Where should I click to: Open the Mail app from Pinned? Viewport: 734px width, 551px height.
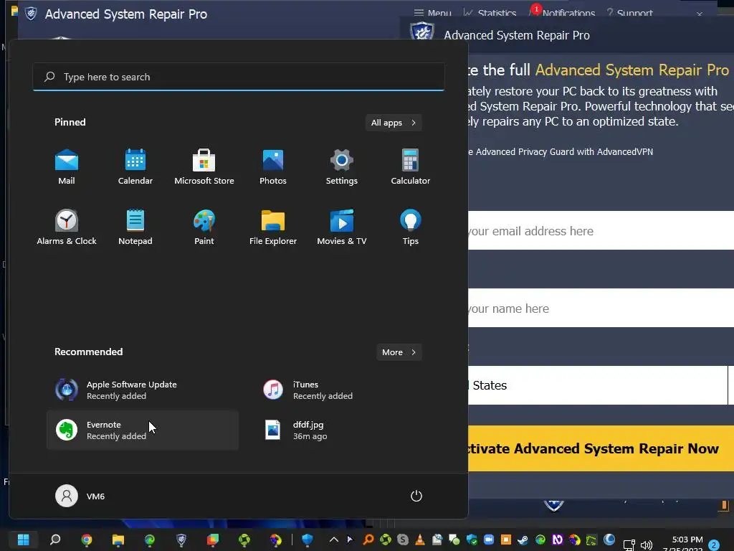pyautogui.click(x=67, y=166)
